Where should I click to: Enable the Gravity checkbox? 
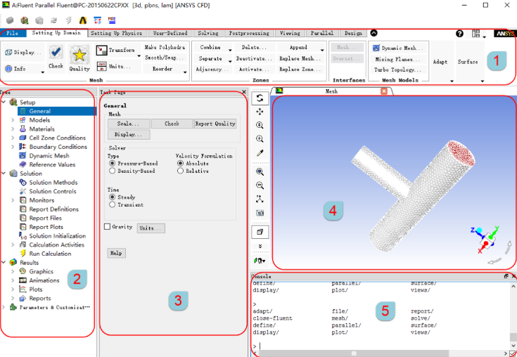coord(107,226)
